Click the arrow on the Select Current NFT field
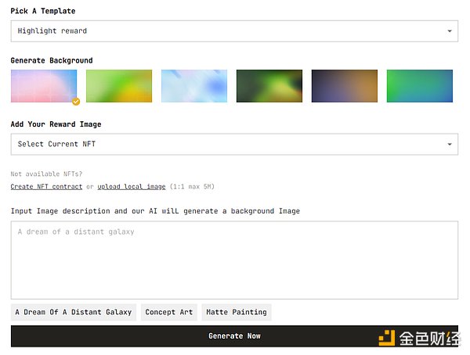470x355 pixels. tap(450, 144)
